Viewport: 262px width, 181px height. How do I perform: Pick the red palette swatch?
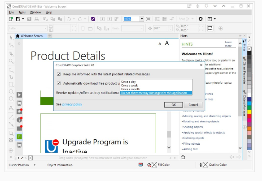(x=249, y=116)
